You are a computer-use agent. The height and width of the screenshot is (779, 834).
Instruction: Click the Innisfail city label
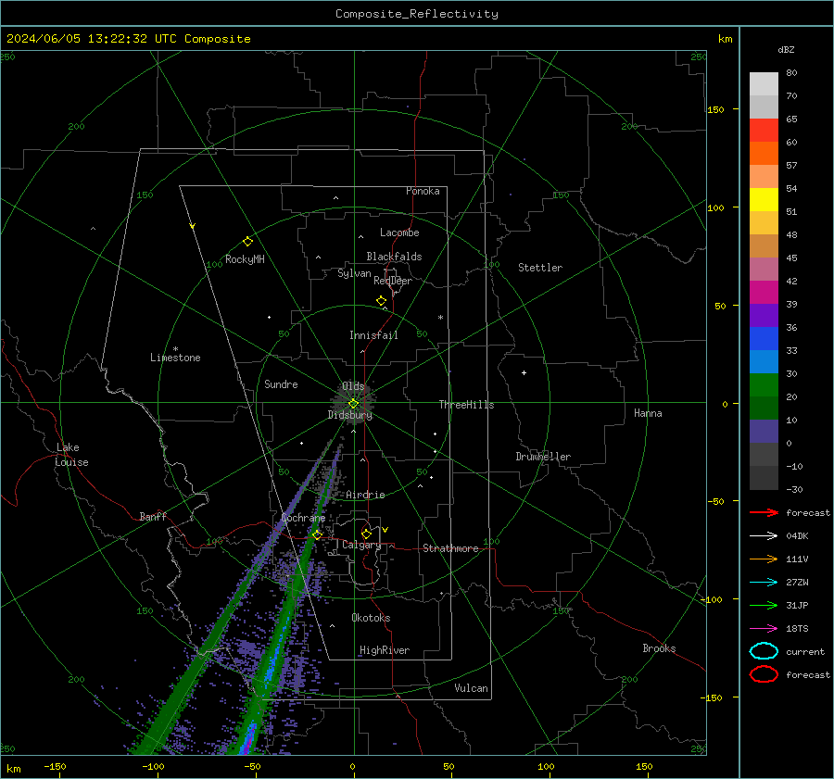[373, 335]
